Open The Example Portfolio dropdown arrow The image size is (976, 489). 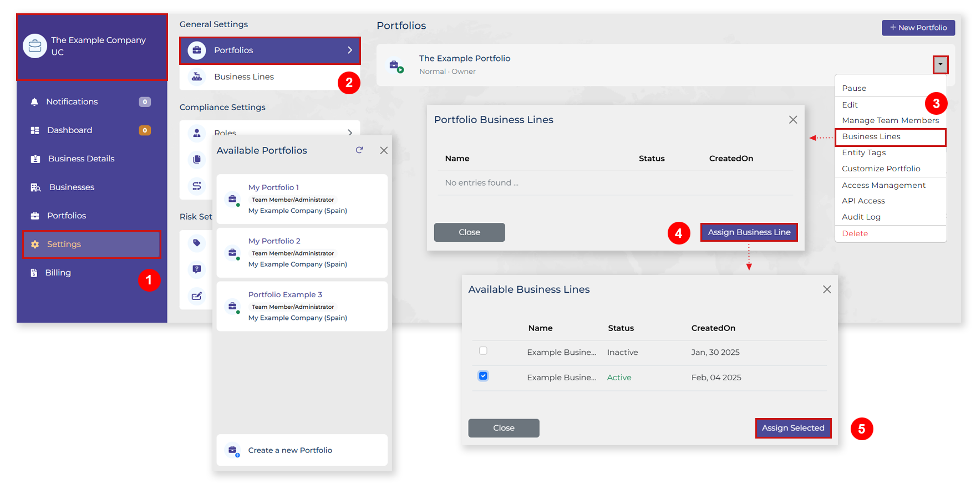point(941,65)
